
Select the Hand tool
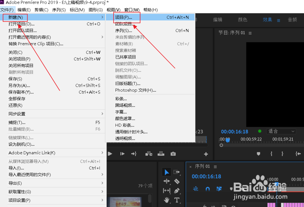167,200
